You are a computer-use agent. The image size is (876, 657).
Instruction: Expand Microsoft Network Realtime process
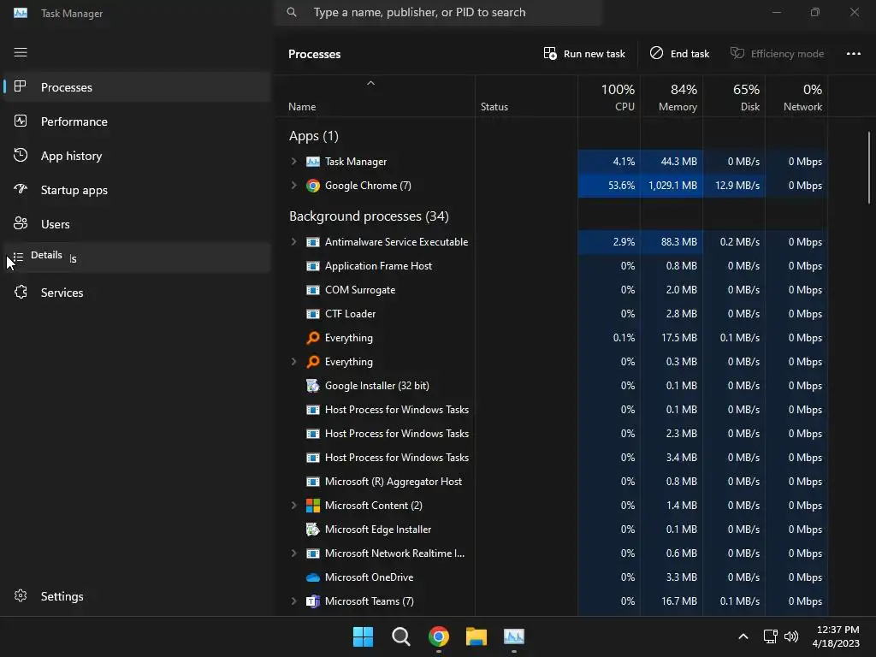(294, 553)
